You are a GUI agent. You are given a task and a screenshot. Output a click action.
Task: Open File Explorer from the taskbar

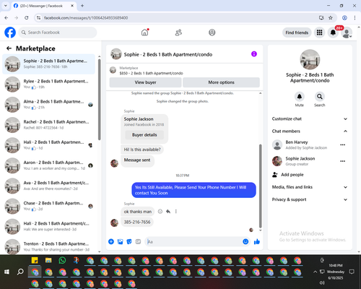point(48,260)
